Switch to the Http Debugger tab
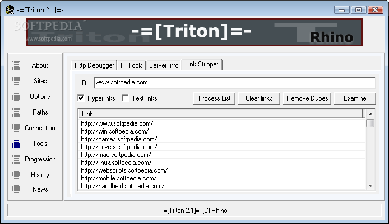Image resolution: width=389 pixels, height=224 pixels. coord(94,65)
